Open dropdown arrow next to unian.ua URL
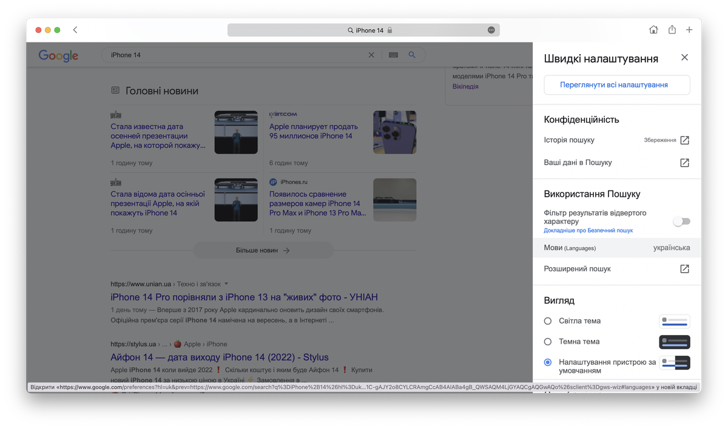 226,284
